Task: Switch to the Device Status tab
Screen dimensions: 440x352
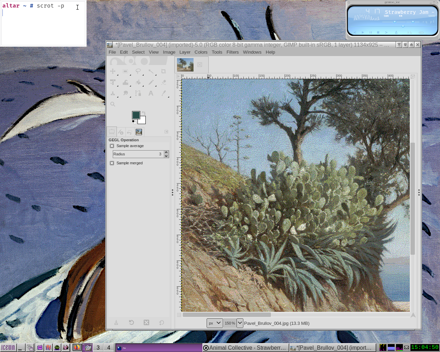Action: click(121, 132)
